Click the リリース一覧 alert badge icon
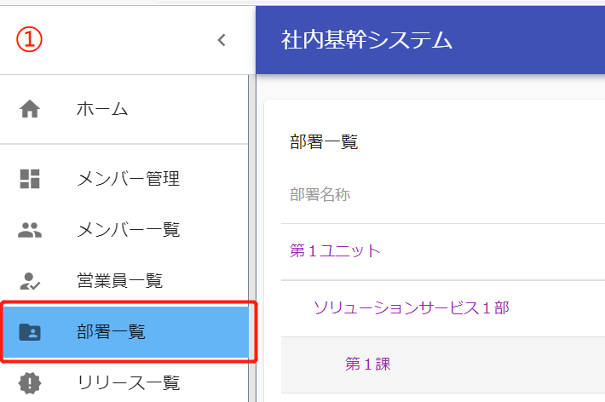The image size is (605, 402). coord(30,382)
